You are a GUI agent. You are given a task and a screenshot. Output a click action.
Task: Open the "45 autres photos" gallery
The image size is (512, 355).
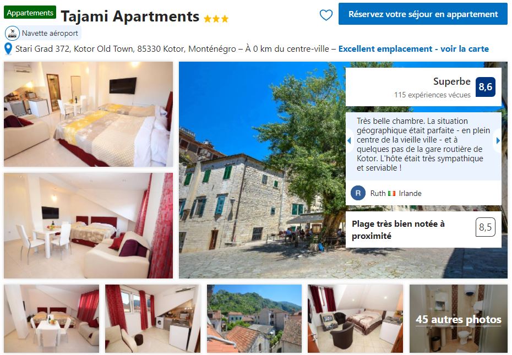point(459,319)
